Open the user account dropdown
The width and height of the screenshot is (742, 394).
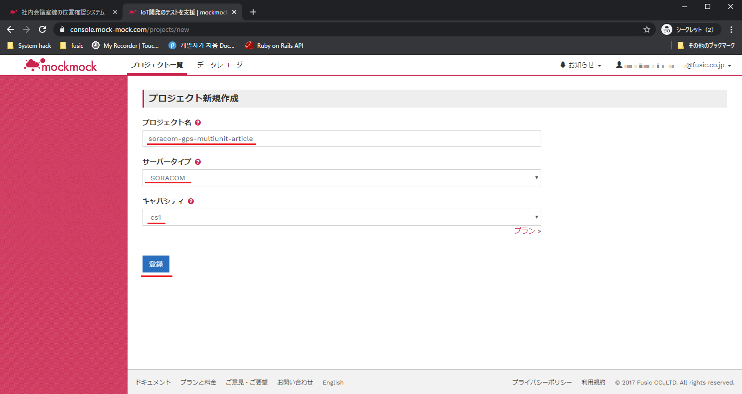click(x=674, y=65)
